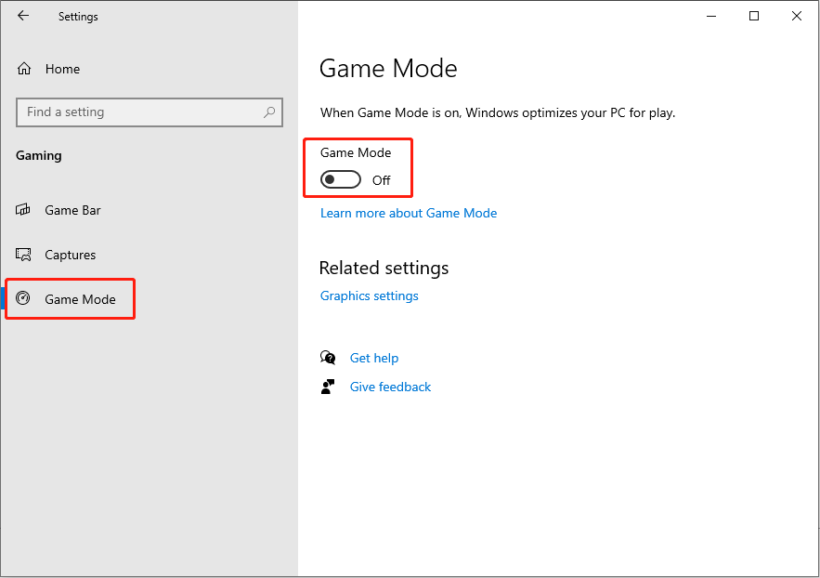The width and height of the screenshot is (820, 578).
Task: Click the Get help chat icon
Action: (x=328, y=358)
